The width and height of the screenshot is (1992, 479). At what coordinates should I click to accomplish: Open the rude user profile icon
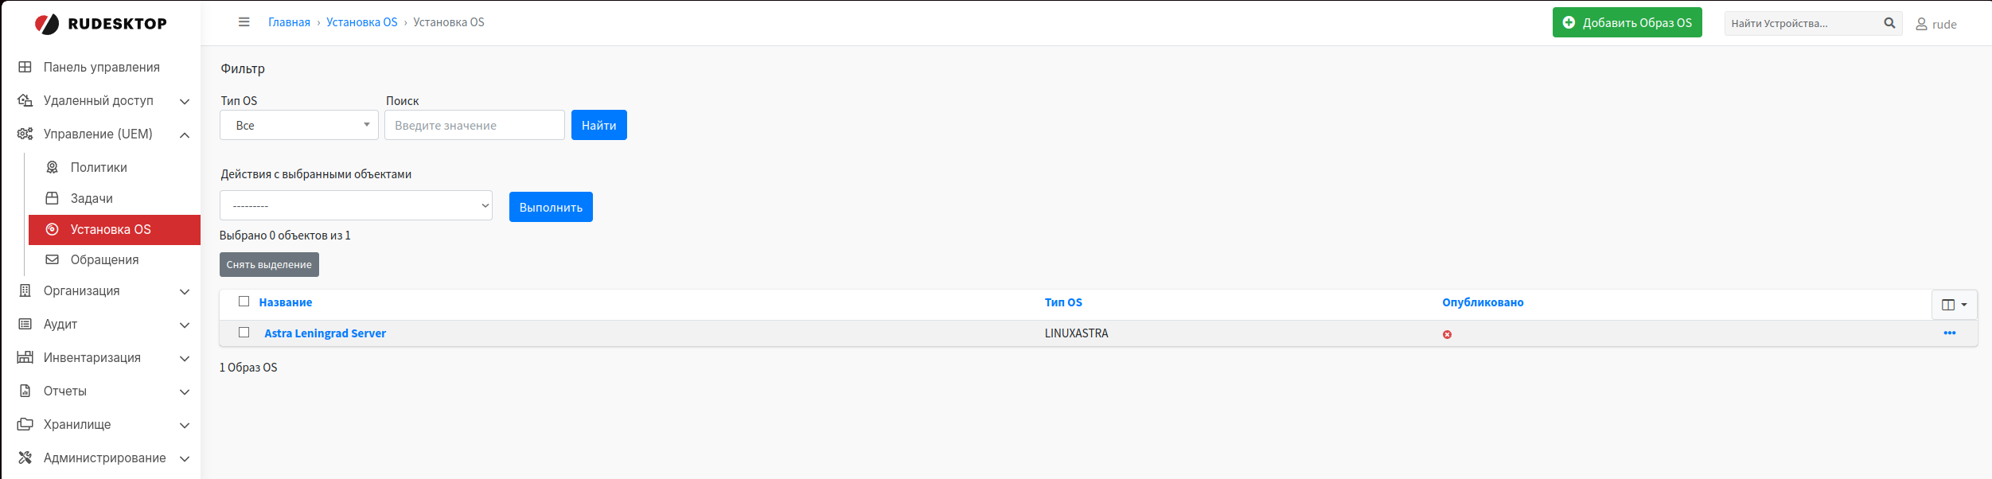(1921, 24)
